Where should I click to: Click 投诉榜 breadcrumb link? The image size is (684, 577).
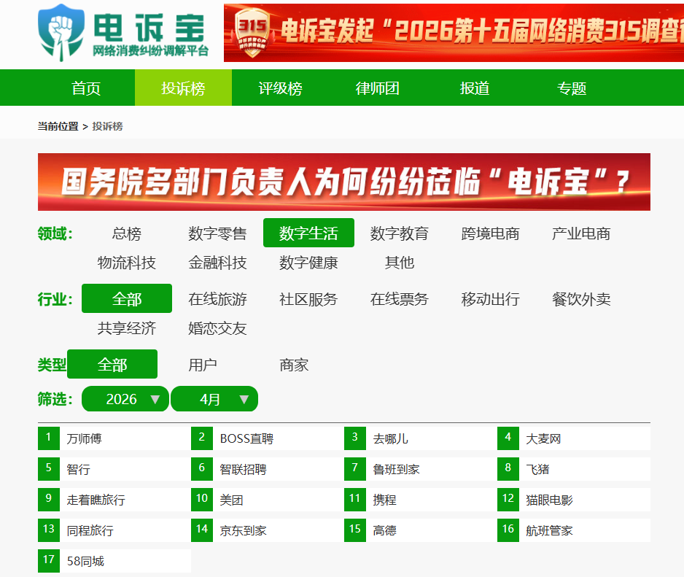tap(107, 127)
